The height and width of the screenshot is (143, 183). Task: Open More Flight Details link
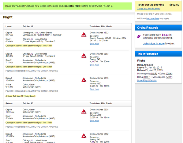coord(147,80)
